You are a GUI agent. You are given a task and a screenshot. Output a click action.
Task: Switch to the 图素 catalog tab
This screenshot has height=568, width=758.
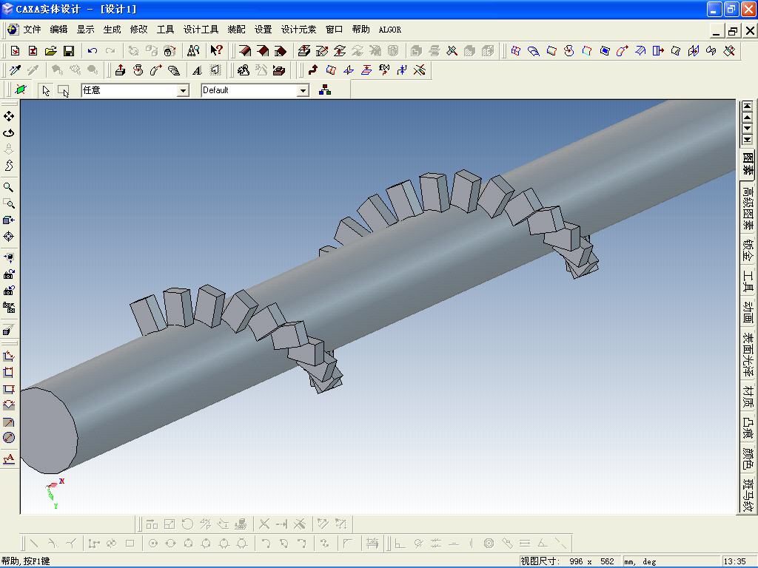coord(748,163)
